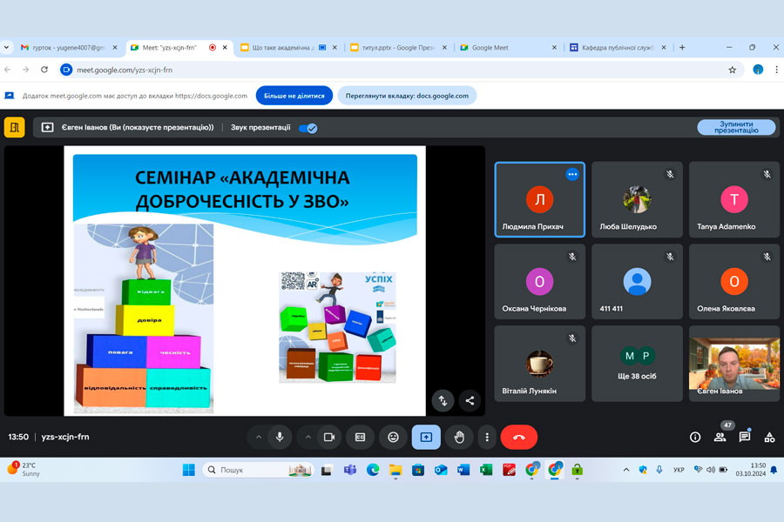This screenshot has width=784, height=522.
Task: Mute the microphone in meeting controls
Action: pos(280,437)
